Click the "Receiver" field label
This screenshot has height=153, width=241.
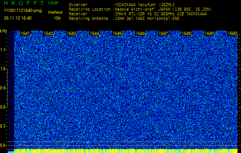point(78,14)
